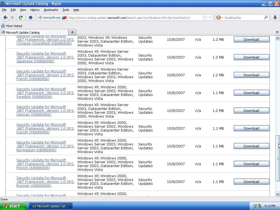Click the Forward arrow button
The image size is (280, 210).
12,17
